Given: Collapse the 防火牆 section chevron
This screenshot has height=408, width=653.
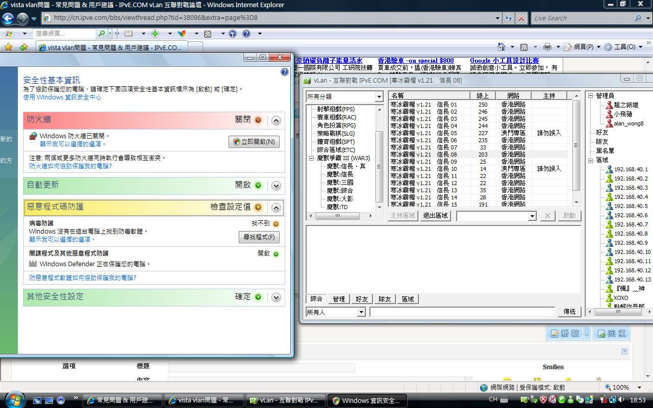Looking at the screenshot, I should tap(276, 121).
